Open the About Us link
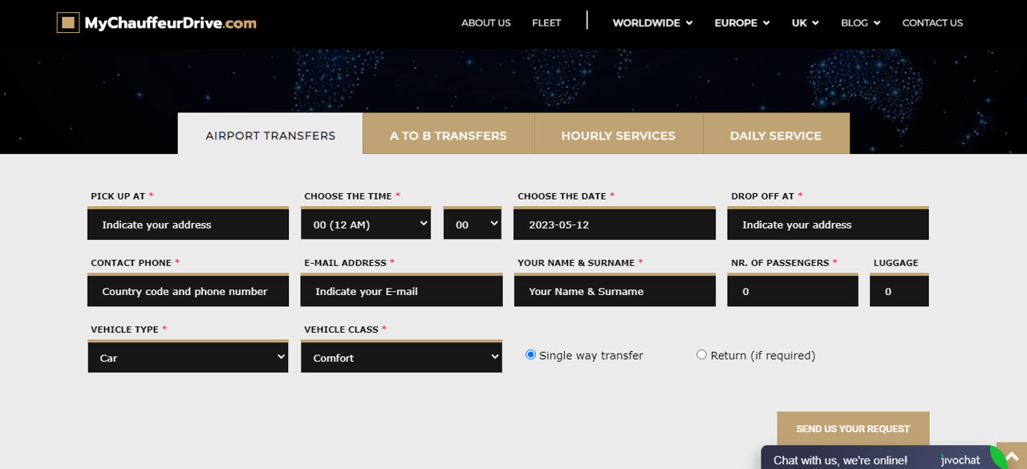This screenshot has width=1027, height=469. 485,22
